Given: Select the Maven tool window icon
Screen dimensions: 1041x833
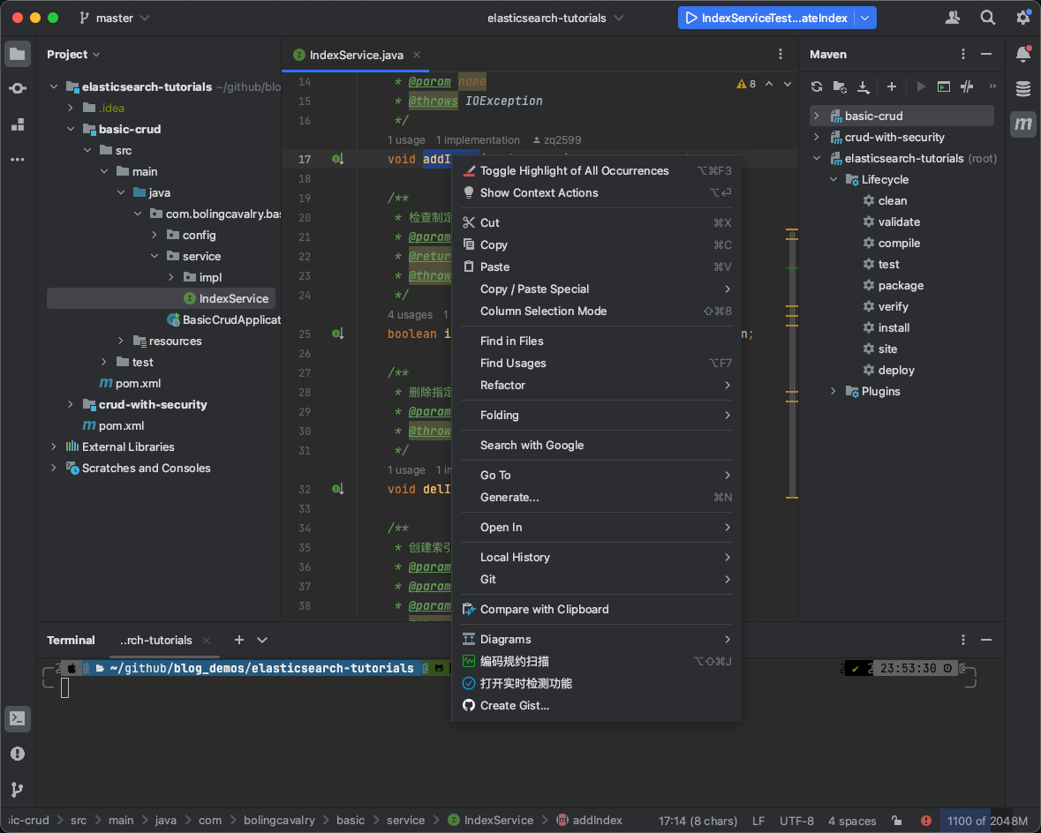Looking at the screenshot, I should [x=1023, y=124].
